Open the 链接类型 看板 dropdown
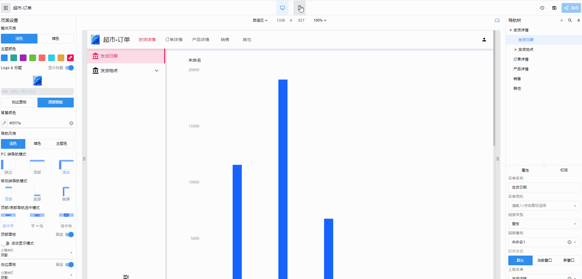582x279 pixels. coord(544,224)
